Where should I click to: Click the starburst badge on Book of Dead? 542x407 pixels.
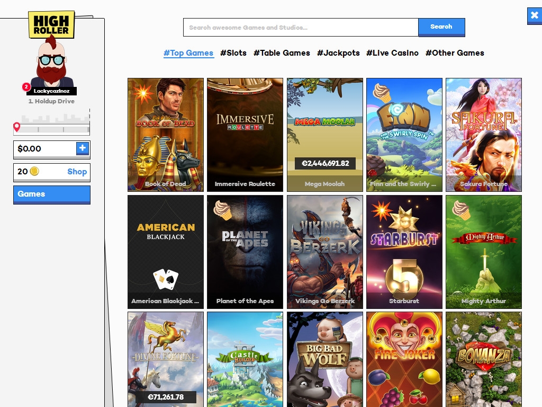pyautogui.click(x=142, y=94)
